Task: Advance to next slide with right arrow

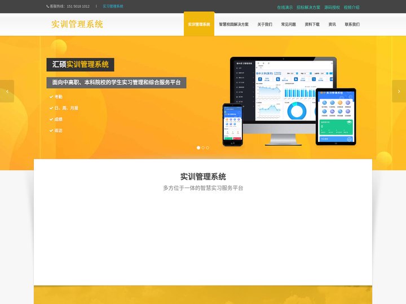Action: click(399, 91)
